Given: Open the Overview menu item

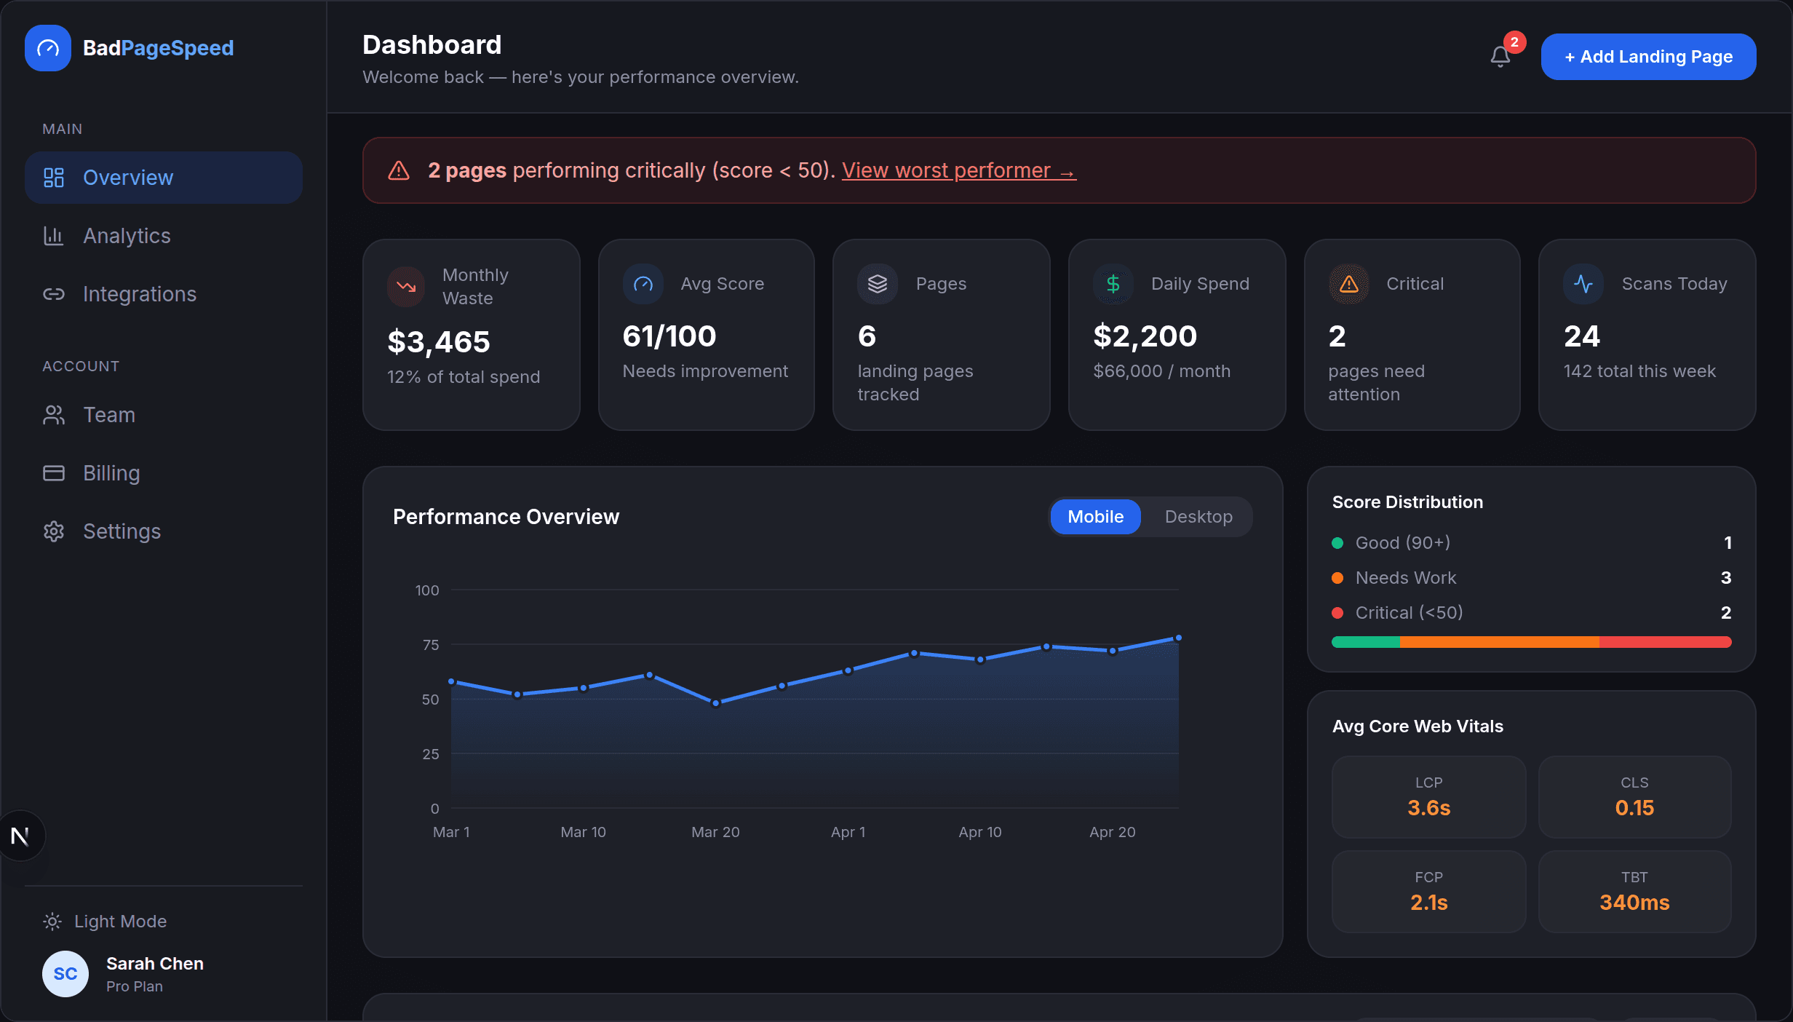Looking at the screenshot, I should pyautogui.click(x=164, y=178).
